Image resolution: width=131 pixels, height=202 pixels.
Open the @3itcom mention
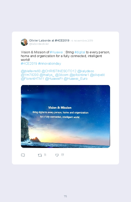point(62,75)
